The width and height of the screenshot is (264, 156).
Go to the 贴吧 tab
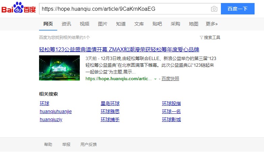tap(157, 24)
